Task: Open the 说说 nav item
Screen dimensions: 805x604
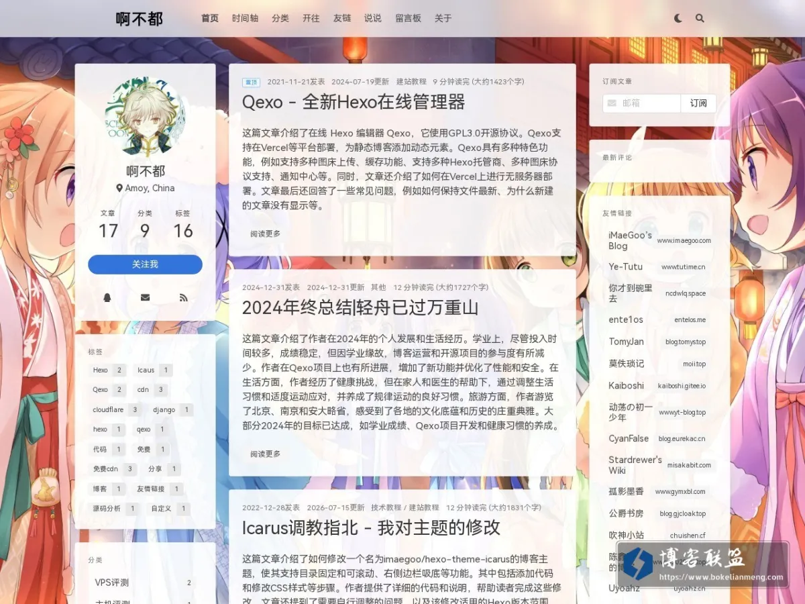Action: pos(373,19)
